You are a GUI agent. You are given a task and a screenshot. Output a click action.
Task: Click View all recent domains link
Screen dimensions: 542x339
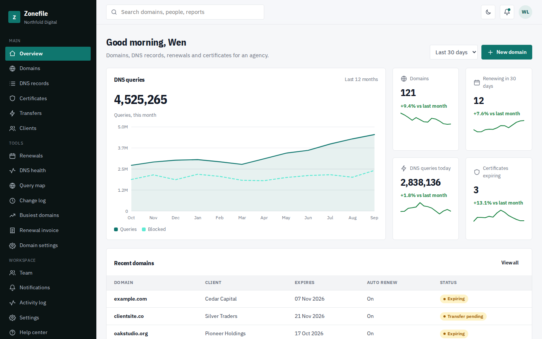pyautogui.click(x=510, y=263)
